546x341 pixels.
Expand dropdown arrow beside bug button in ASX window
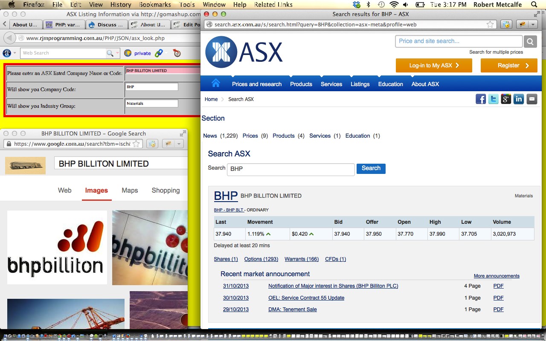tap(533, 24)
